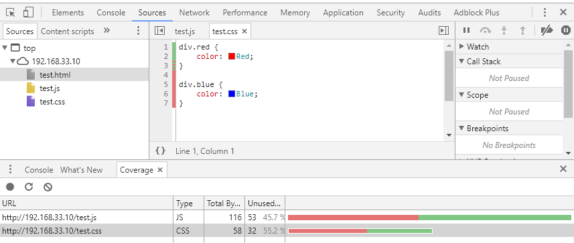Select the test.js file in tree
This screenshot has width=574, height=243.
point(50,88)
